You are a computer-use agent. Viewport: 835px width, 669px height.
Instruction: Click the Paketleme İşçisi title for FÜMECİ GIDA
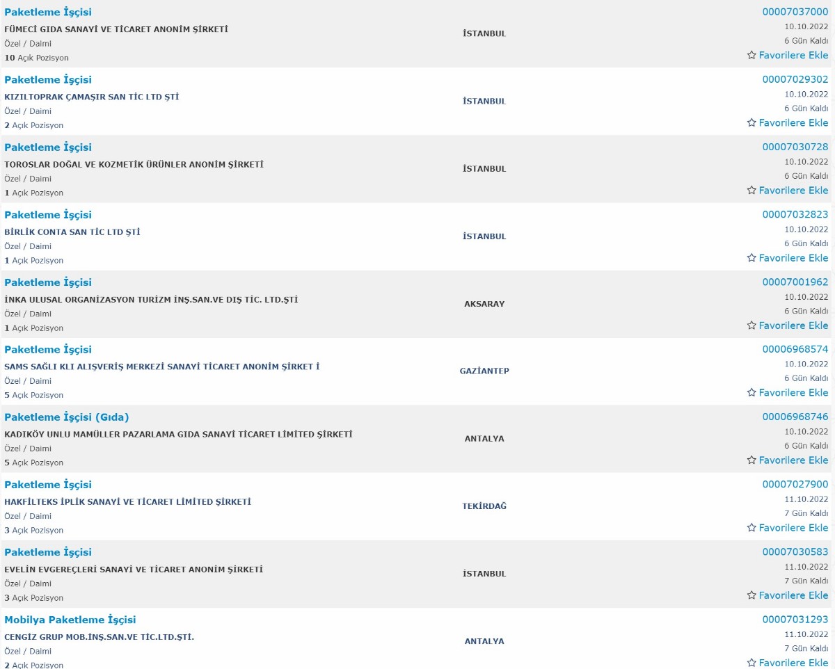click(48, 12)
